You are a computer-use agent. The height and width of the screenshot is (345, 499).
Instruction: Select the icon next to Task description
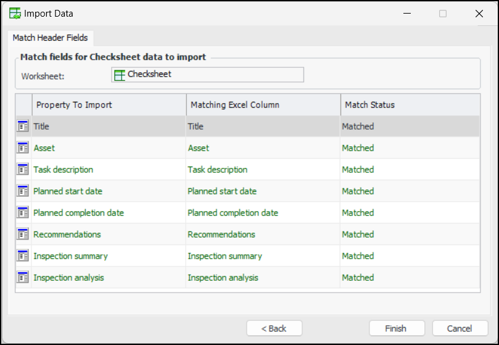23,170
